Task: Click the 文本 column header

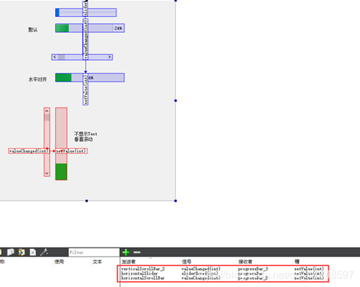Action: coord(98,262)
